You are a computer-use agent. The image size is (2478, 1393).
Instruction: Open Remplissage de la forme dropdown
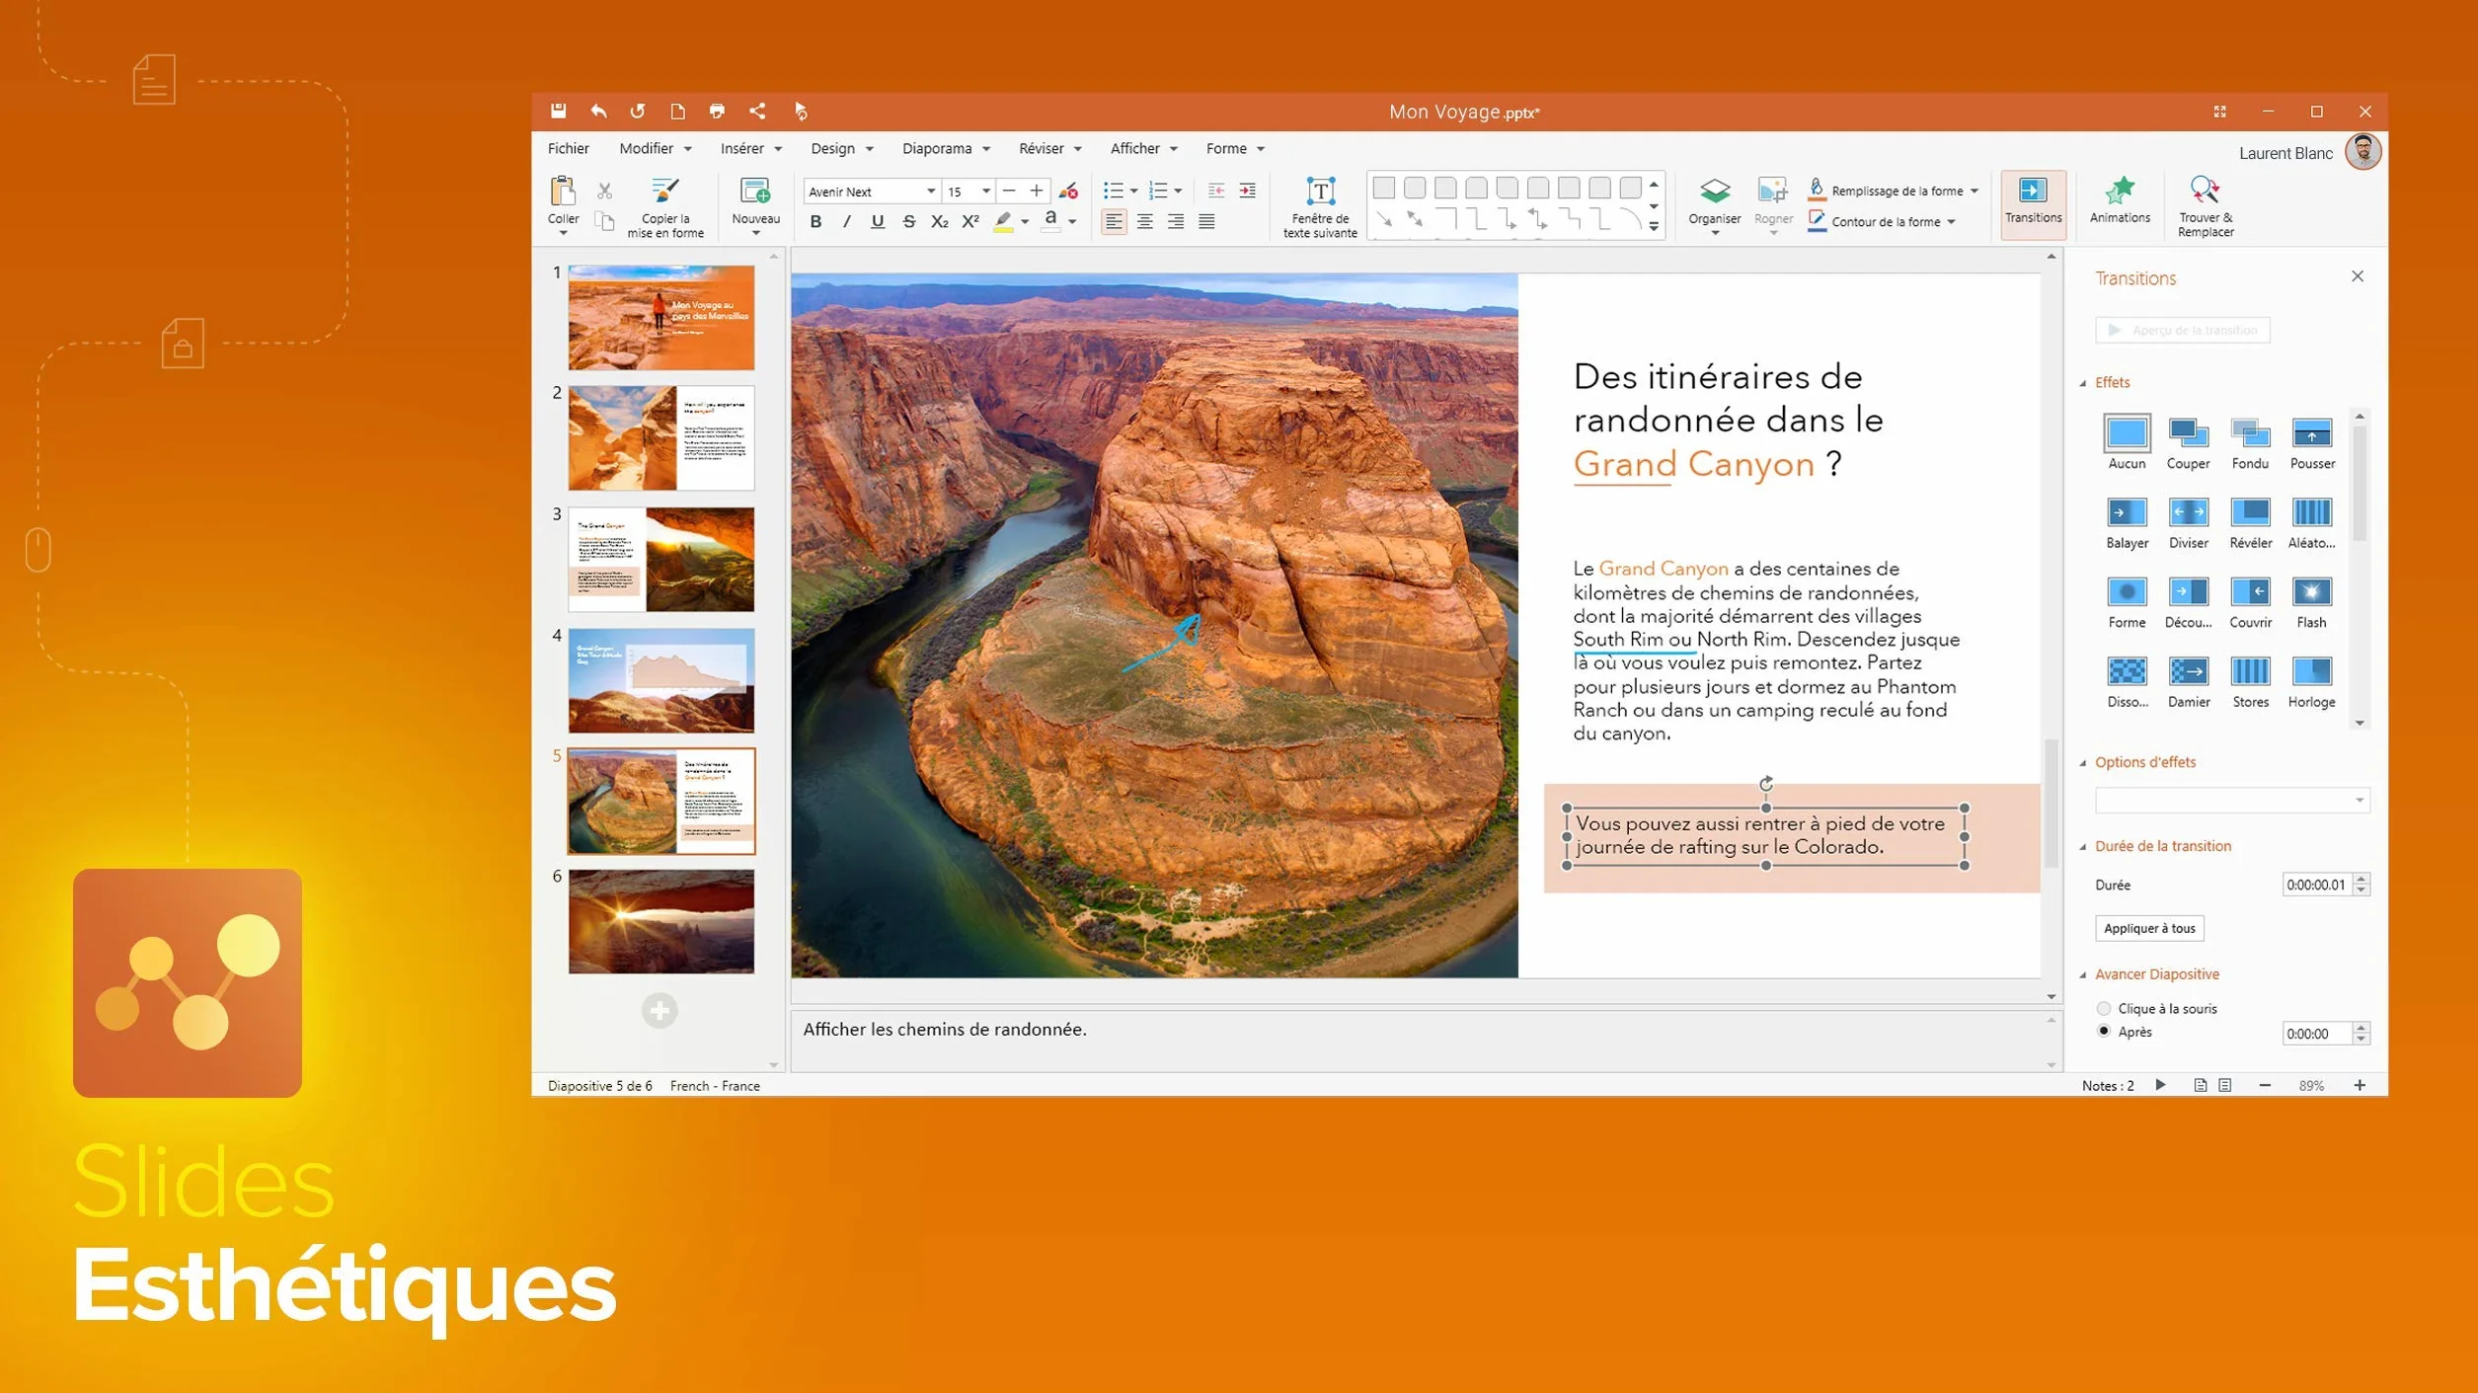pos(1974,192)
